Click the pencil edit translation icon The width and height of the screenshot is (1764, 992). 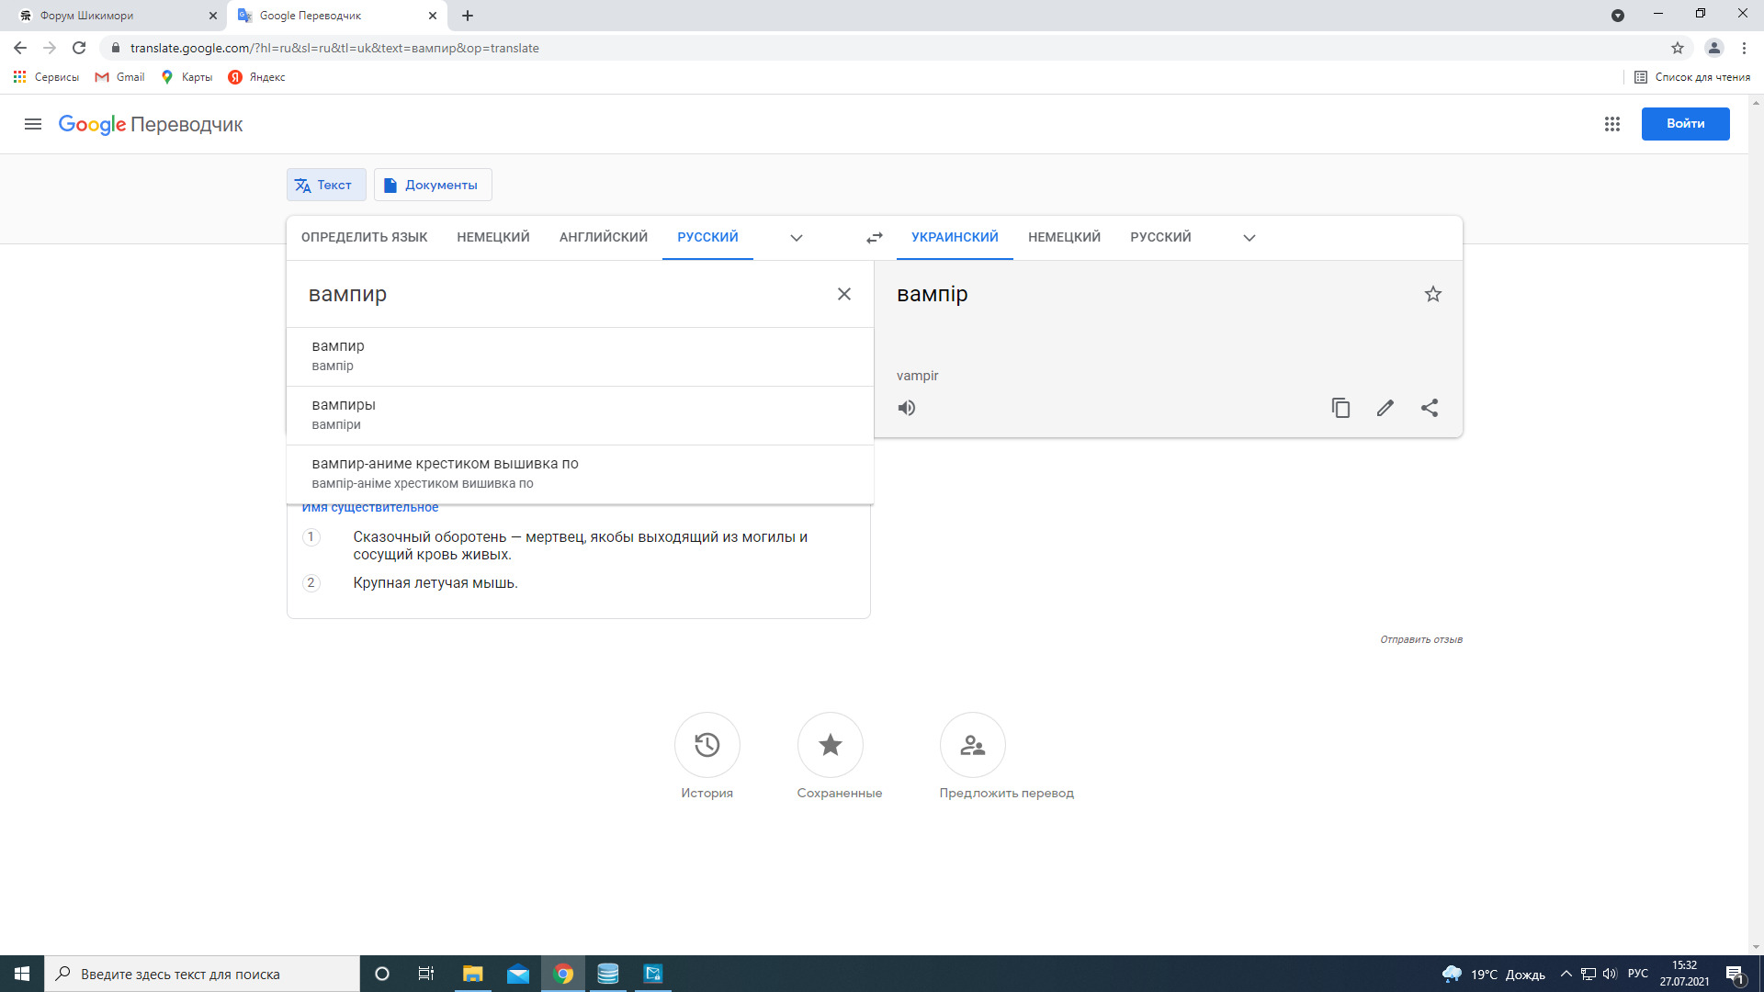pos(1385,408)
